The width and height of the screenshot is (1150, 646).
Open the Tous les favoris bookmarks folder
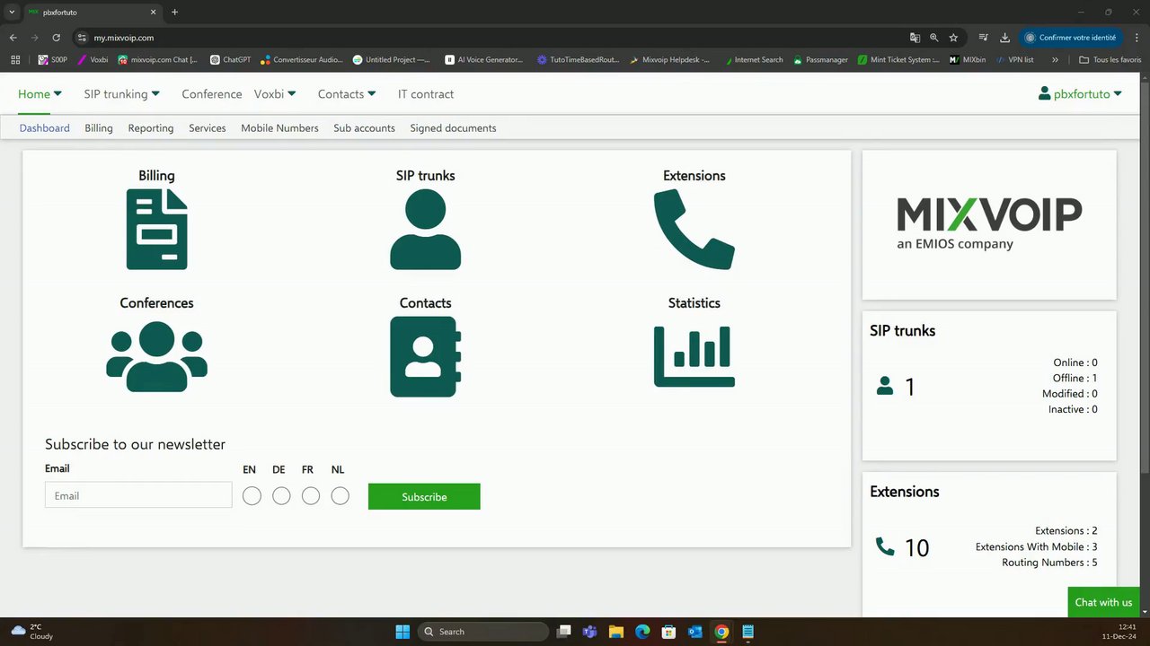point(1111,59)
